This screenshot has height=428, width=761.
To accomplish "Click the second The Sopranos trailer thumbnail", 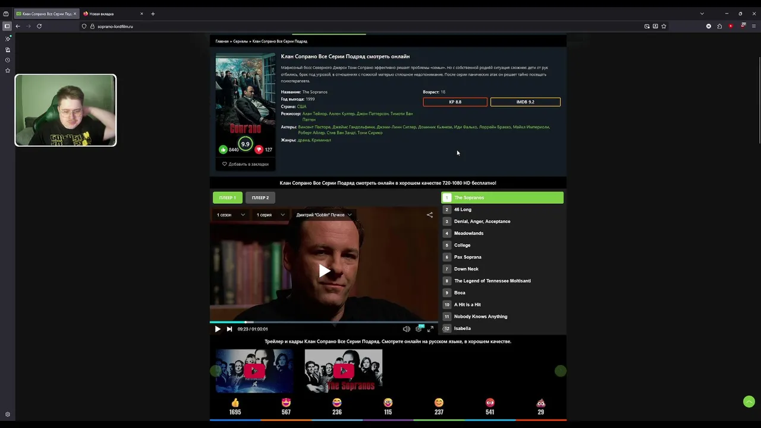I will pos(343,371).
